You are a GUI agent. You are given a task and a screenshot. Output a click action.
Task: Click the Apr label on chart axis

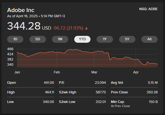(136, 72)
